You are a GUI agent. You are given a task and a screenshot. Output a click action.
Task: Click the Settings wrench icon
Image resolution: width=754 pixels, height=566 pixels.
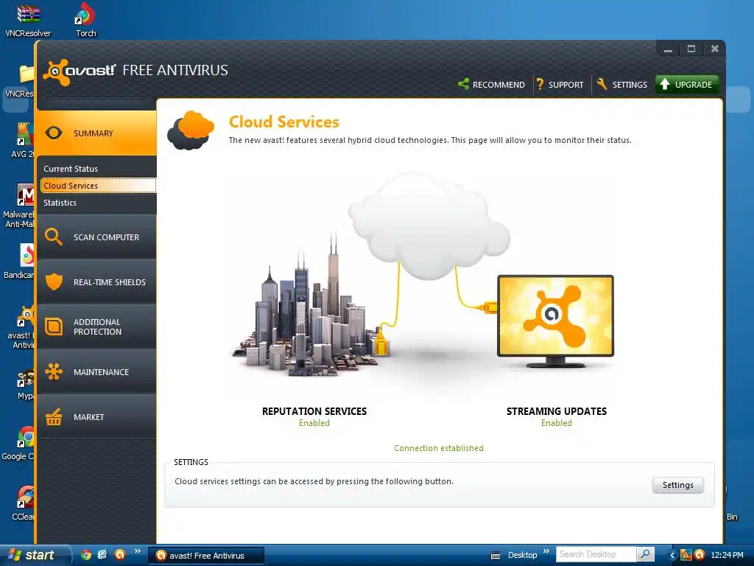point(602,84)
